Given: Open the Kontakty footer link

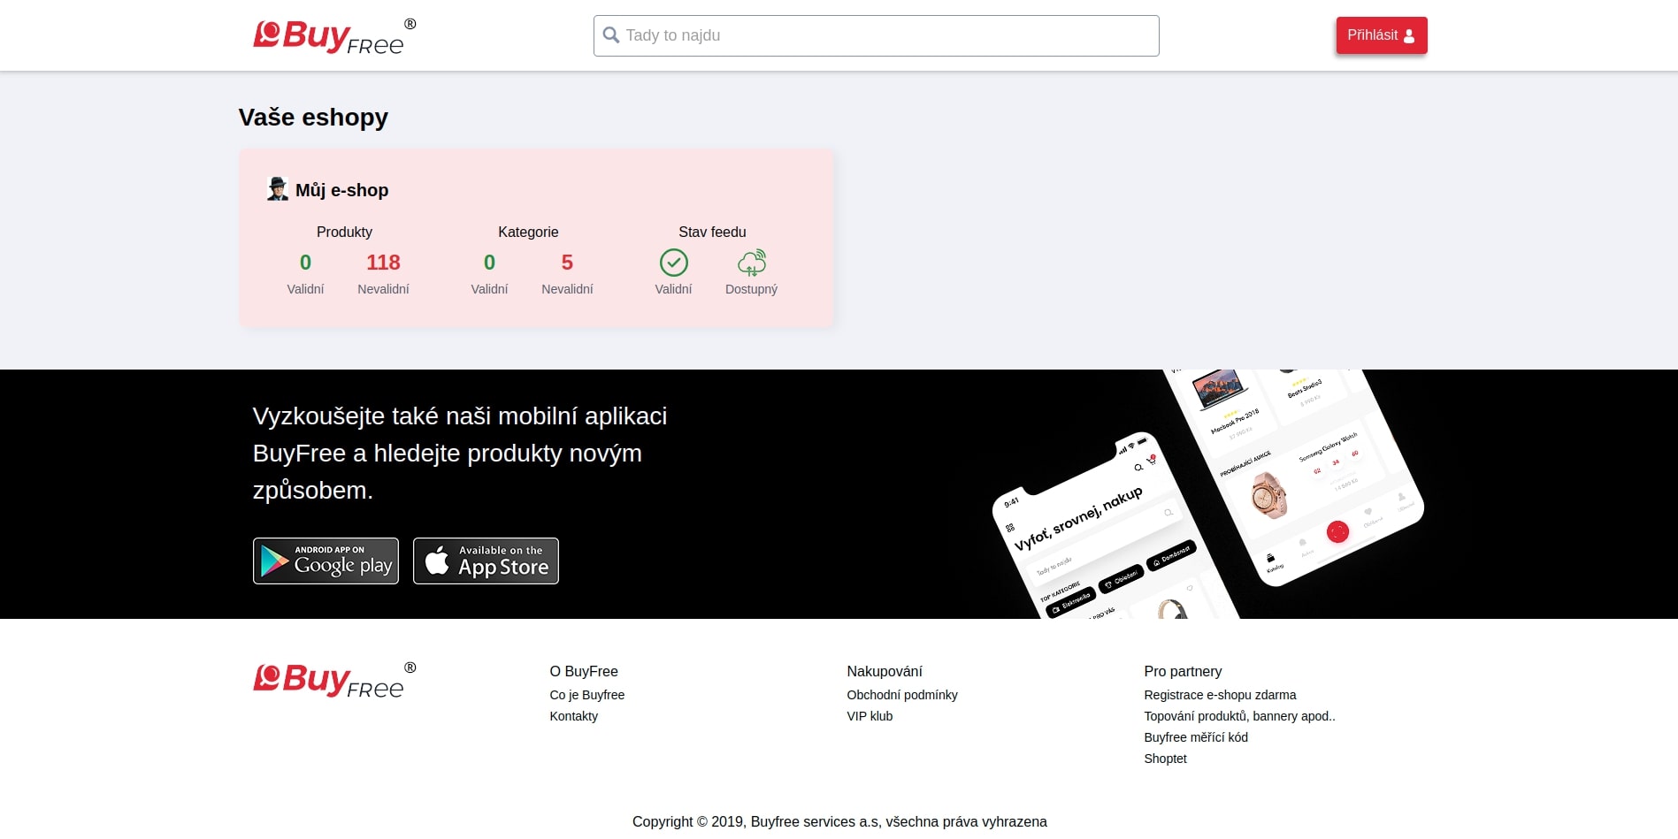Looking at the screenshot, I should pos(573,716).
